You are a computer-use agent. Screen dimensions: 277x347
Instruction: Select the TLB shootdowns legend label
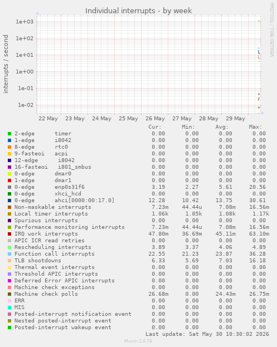coord(38,261)
